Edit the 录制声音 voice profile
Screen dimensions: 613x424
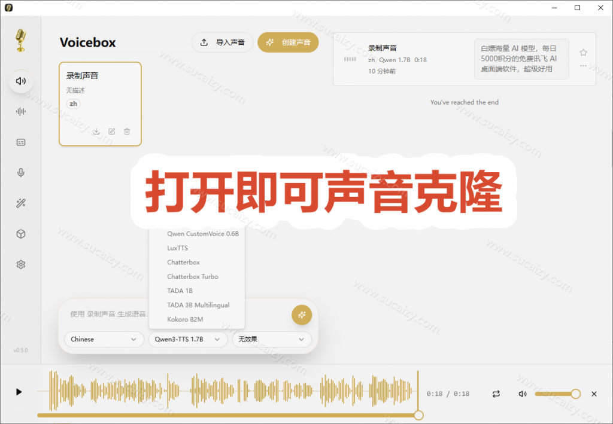[112, 131]
